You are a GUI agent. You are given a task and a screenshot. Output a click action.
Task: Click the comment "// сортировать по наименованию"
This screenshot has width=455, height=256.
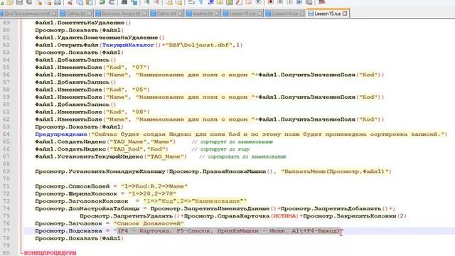[242, 156]
